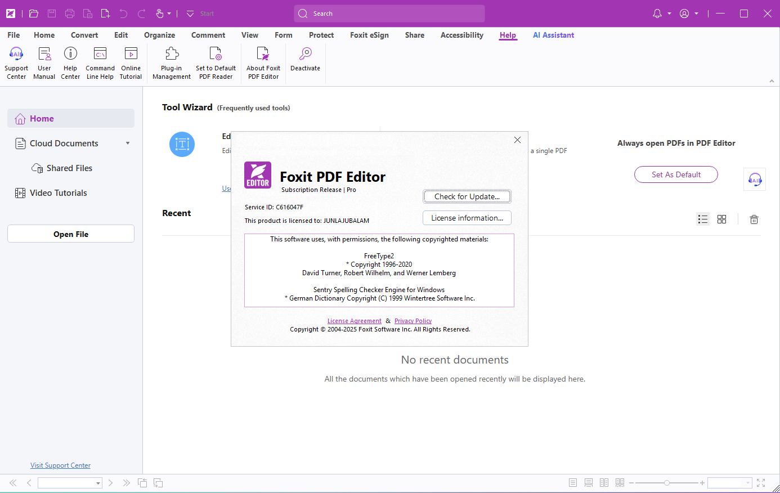Go to first page double-arrow icon
The image size is (780, 493).
13,483
